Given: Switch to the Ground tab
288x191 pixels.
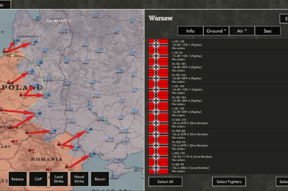Looking at the screenshot, I should click(216, 31).
